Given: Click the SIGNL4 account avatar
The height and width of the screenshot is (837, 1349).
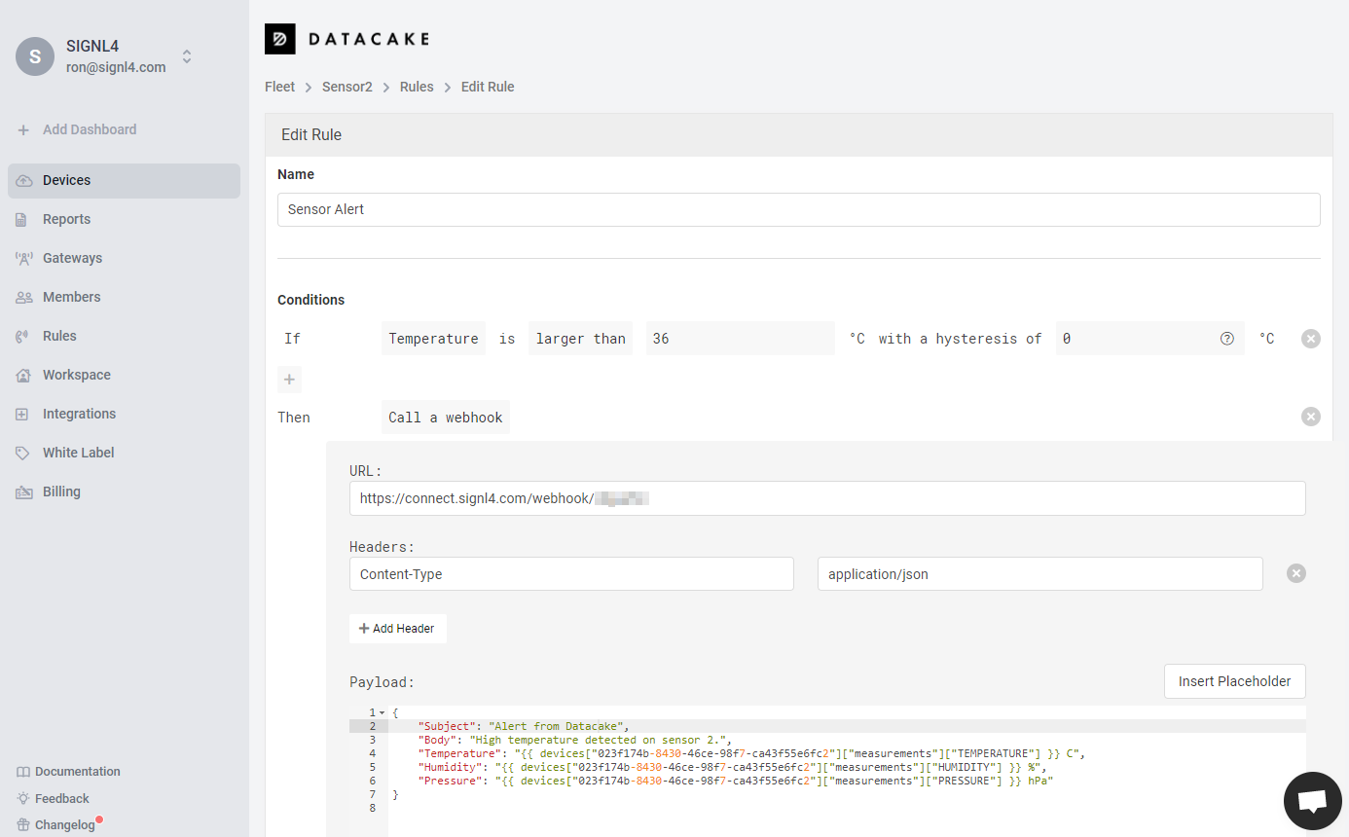Looking at the screenshot, I should [x=35, y=56].
